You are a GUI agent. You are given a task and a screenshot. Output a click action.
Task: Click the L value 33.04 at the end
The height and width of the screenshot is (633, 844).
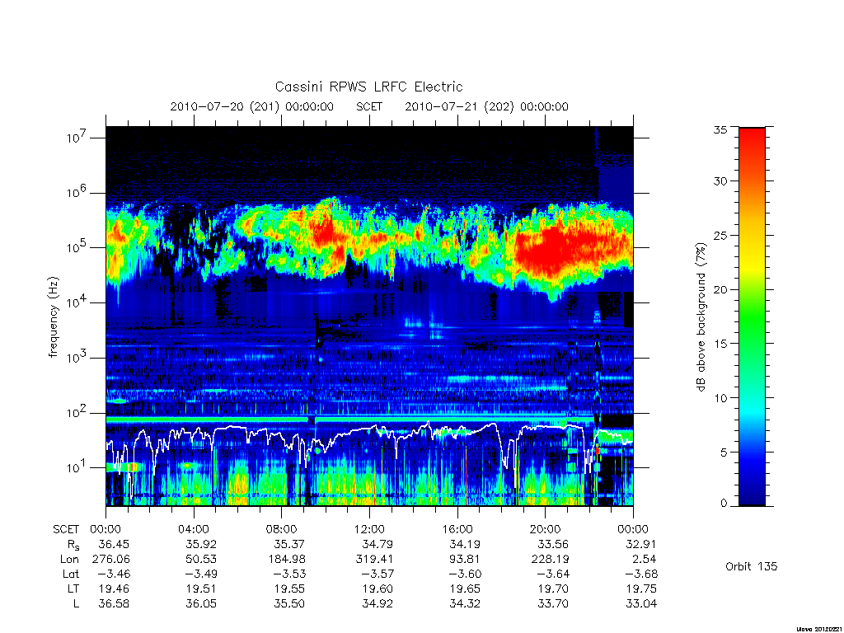pyautogui.click(x=641, y=603)
